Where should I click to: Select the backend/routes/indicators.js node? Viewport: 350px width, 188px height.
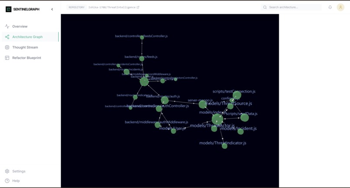135,97
